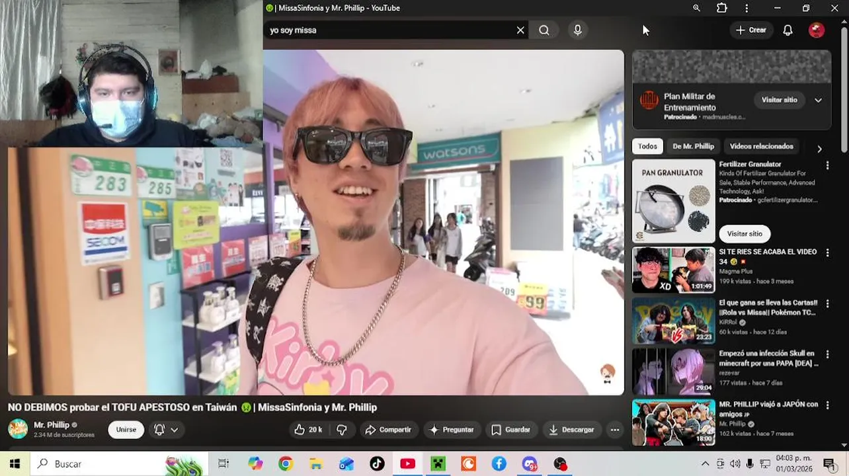Open Facebook from taskbar
Image resolution: width=849 pixels, height=476 pixels.
pos(499,464)
